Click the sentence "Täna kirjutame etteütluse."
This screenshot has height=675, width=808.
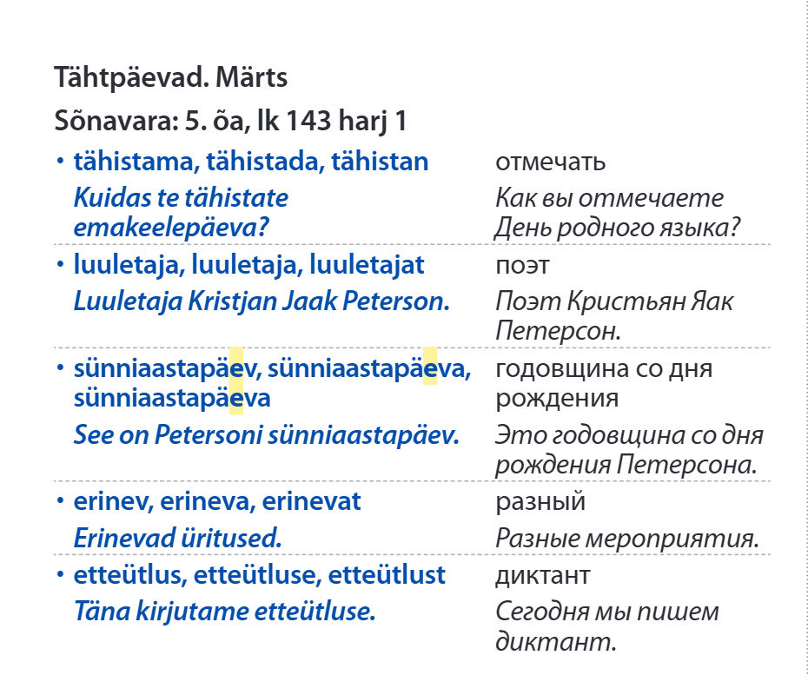click(x=225, y=611)
